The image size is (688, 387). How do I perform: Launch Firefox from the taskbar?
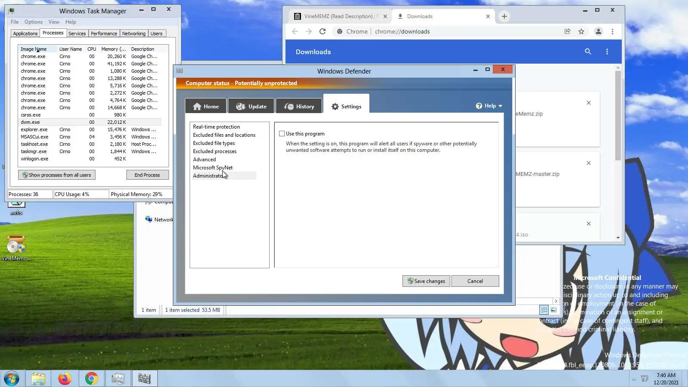[64, 379]
